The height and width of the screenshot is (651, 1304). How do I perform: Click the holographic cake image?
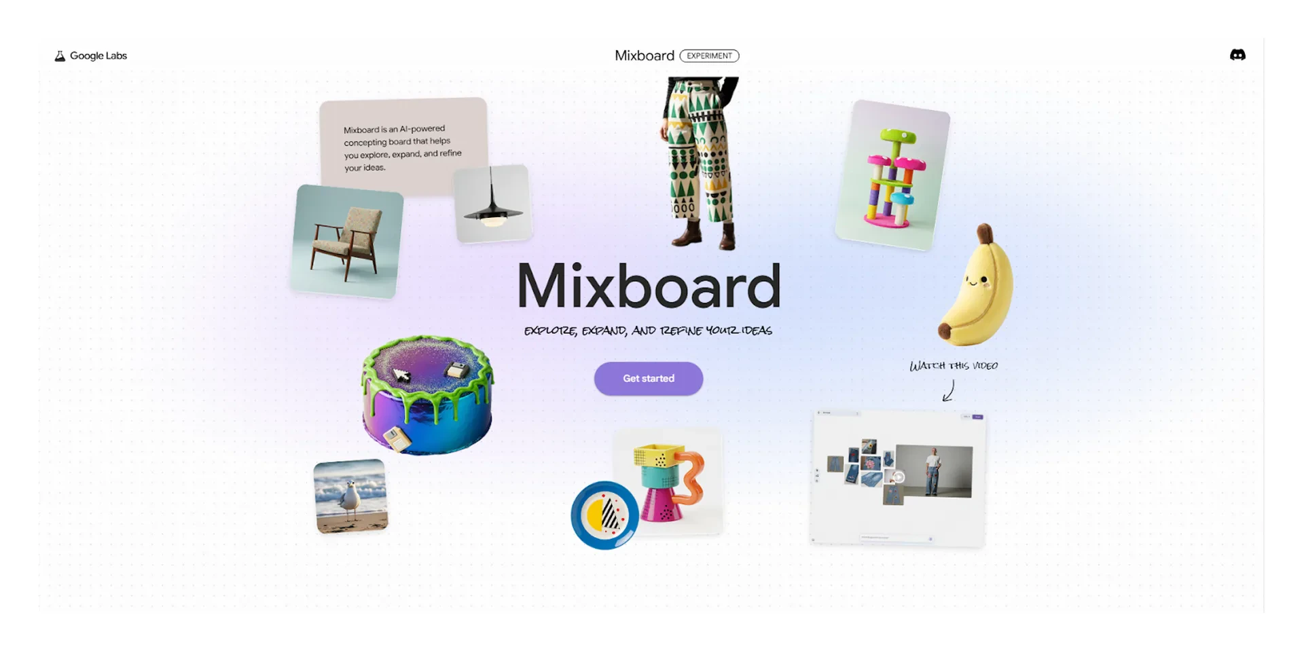point(428,392)
